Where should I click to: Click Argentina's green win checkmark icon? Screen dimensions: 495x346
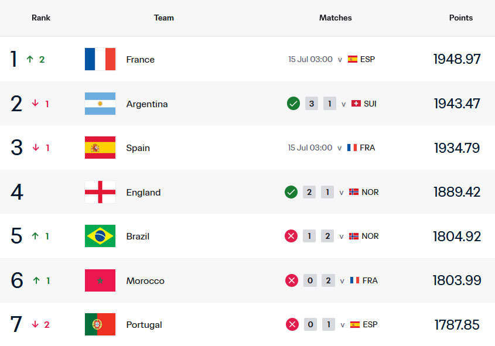(293, 104)
